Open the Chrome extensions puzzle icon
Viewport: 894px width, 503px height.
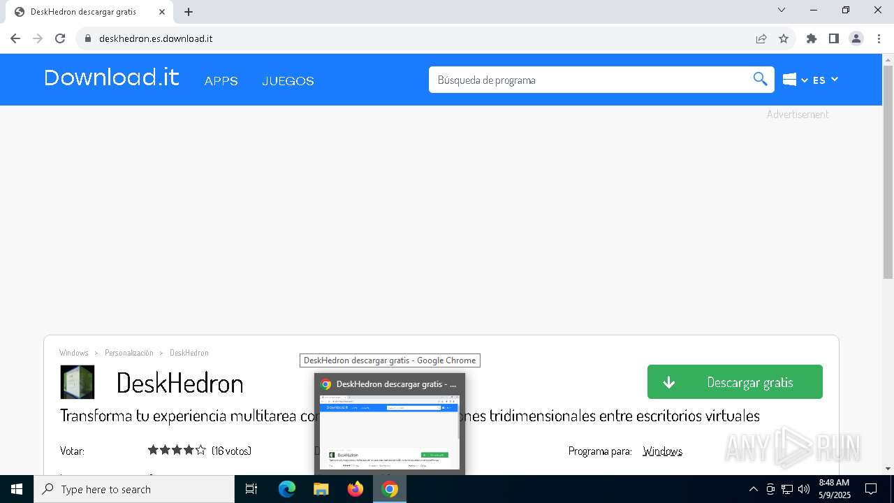tap(812, 38)
